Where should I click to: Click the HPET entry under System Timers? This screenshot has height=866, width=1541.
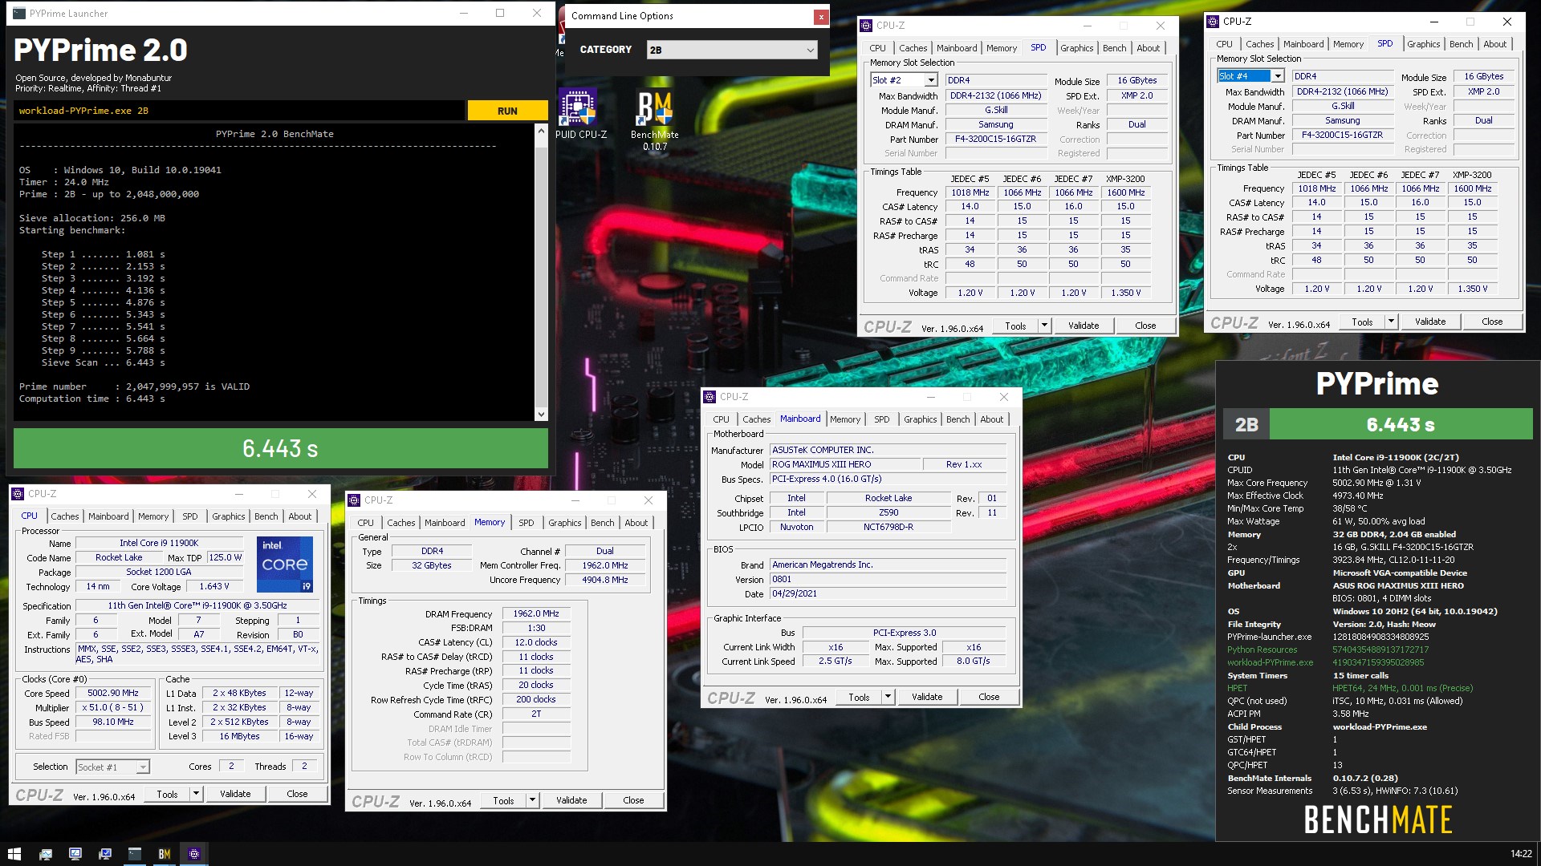pos(1237,688)
